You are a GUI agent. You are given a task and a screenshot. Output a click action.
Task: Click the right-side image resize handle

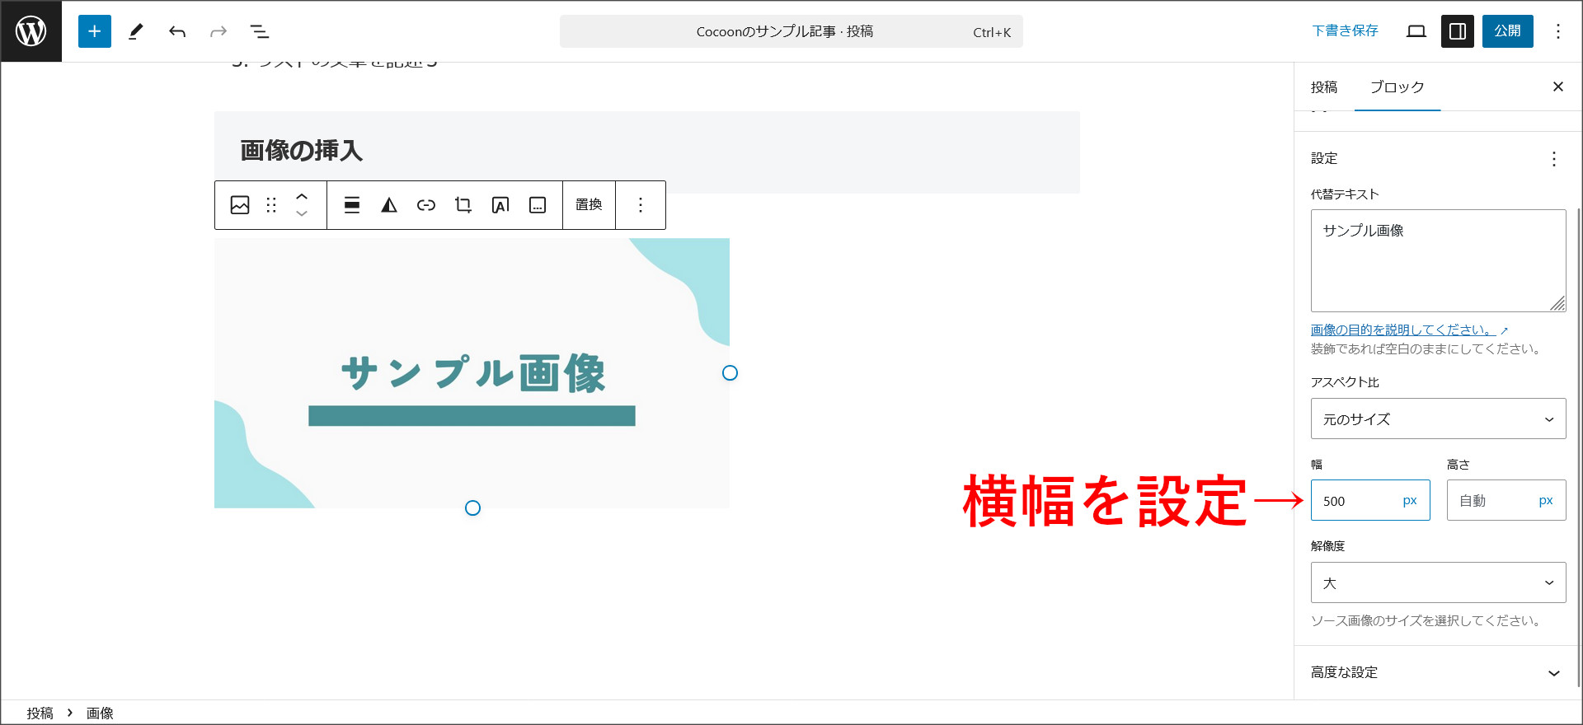[x=730, y=373]
